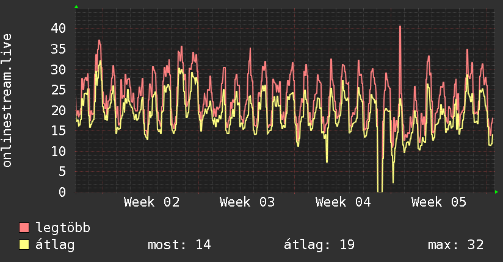Click the y-axis label 0

[x=62, y=192]
